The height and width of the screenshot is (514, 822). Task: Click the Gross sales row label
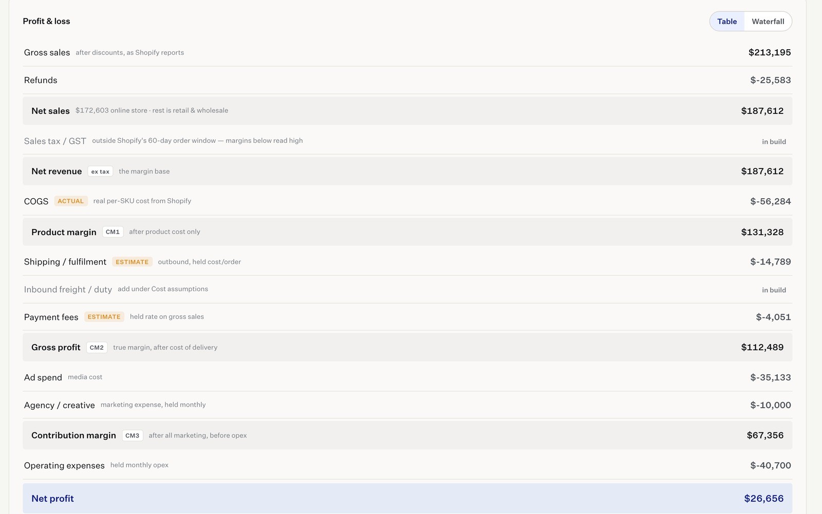coord(47,52)
